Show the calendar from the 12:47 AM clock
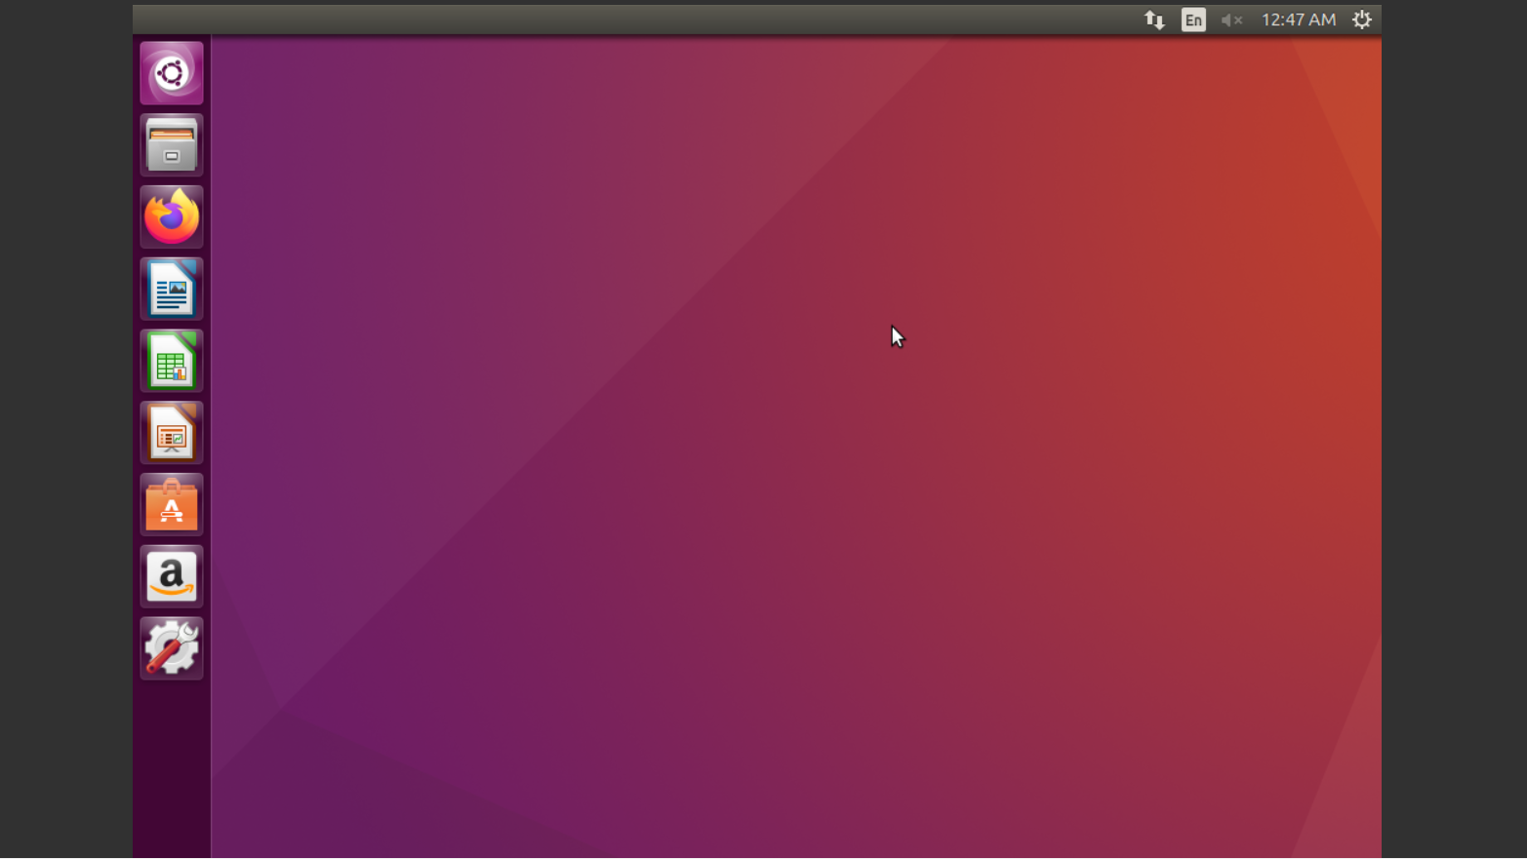1527x859 pixels. [x=1299, y=20]
